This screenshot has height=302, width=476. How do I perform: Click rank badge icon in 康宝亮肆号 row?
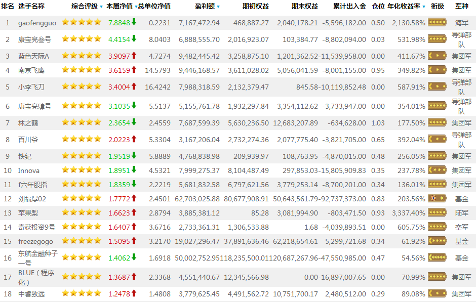click(437, 106)
